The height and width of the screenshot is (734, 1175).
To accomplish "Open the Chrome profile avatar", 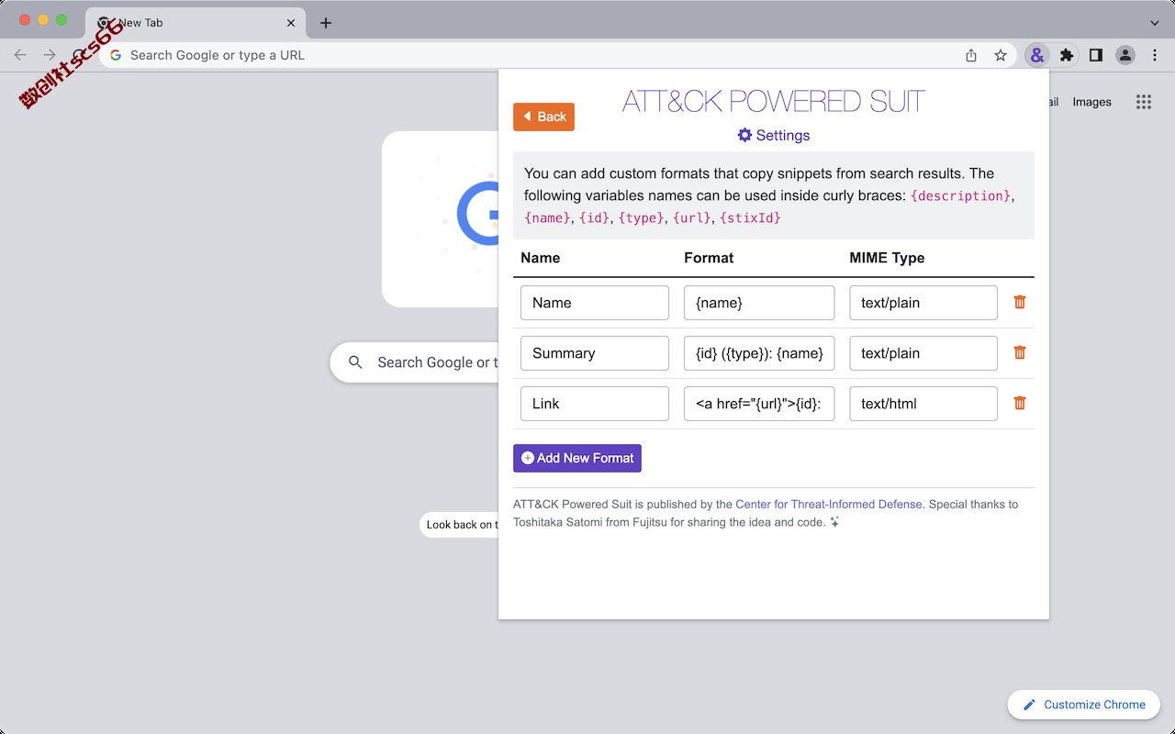I will click(x=1125, y=55).
